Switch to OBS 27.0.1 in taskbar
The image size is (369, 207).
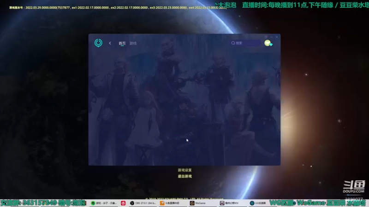click(x=143, y=203)
